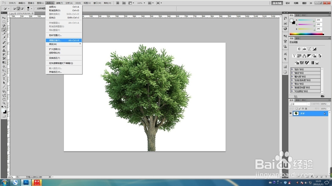Click the R color slider
Screen dimensions: 332x186
tap(306, 20)
